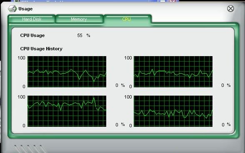Click the top-left CPU history graph

pyautogui.click(x=67, y=72)
